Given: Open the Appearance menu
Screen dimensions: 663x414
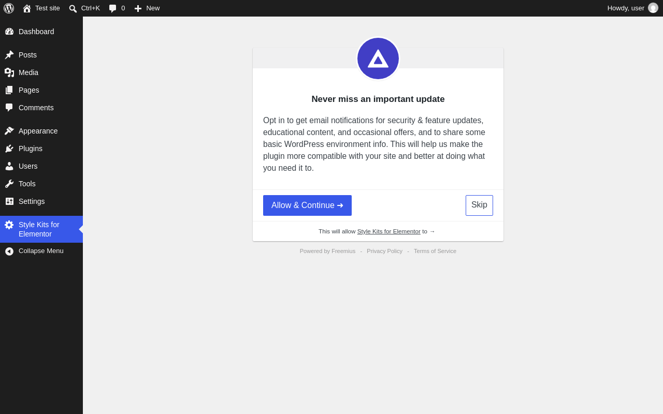Looking at the screenshot, I should pyautogui.click(x=41, y=131).
